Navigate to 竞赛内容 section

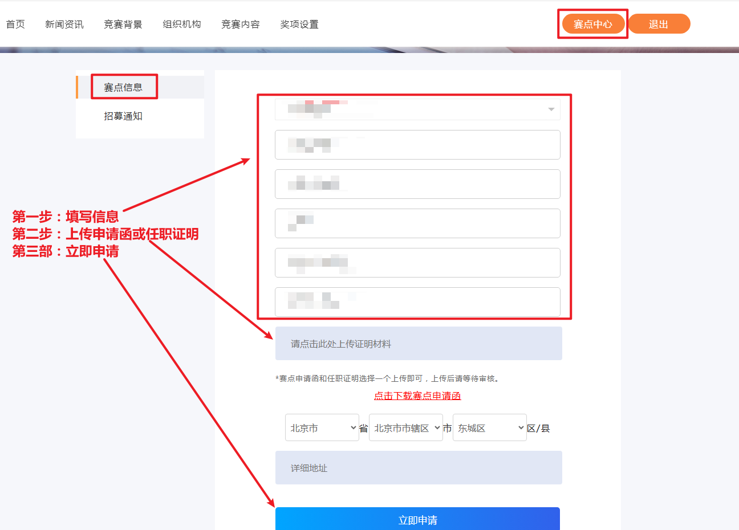[x=240, y=24]
